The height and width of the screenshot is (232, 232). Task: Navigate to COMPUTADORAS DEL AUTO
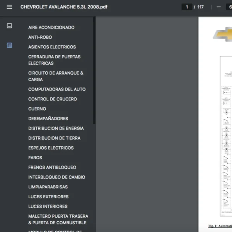pyautogui.click(x=57, y=89)
